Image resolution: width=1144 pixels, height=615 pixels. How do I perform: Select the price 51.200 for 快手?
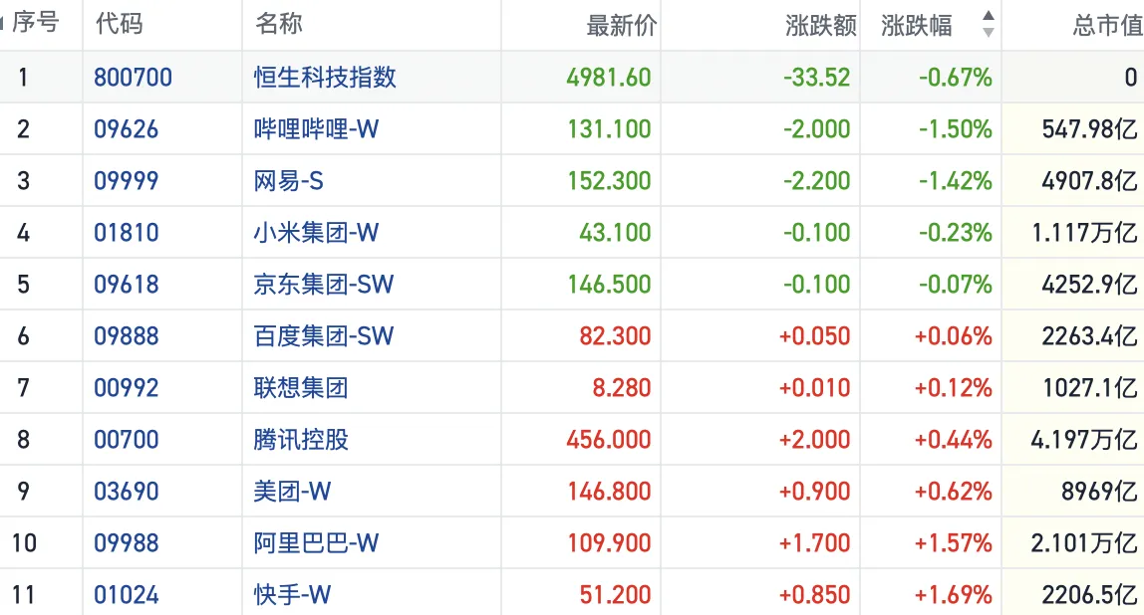(615, 594)
